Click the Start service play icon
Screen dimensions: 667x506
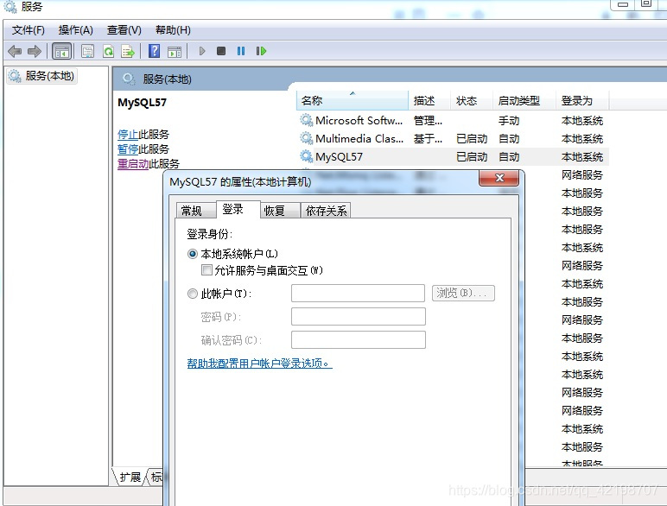(202, 51)
